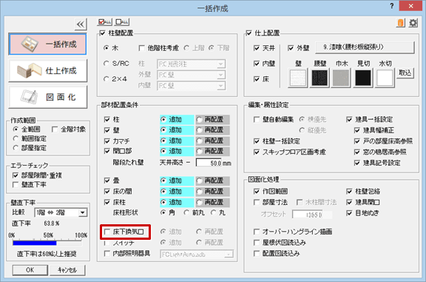Open the gear settings icon
The width and height of the screenshot is (426, 282).
(x=413, y=23)
